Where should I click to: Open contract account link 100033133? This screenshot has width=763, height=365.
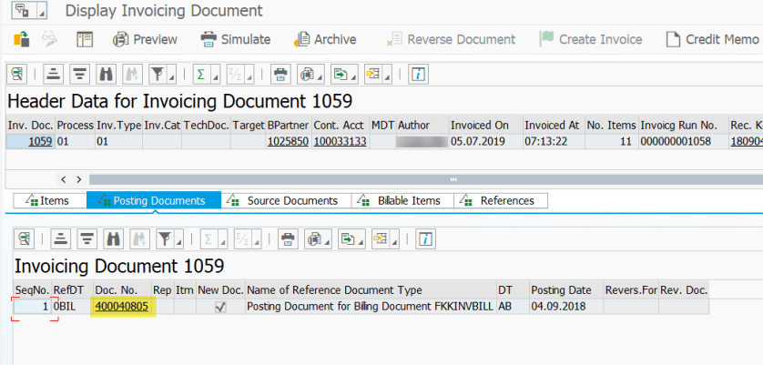pyautogui.click(x=340, y=142)
